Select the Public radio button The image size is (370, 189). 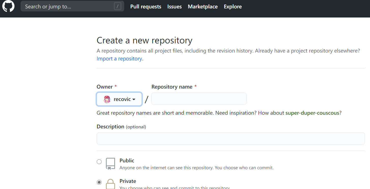(x=99, y=162)
